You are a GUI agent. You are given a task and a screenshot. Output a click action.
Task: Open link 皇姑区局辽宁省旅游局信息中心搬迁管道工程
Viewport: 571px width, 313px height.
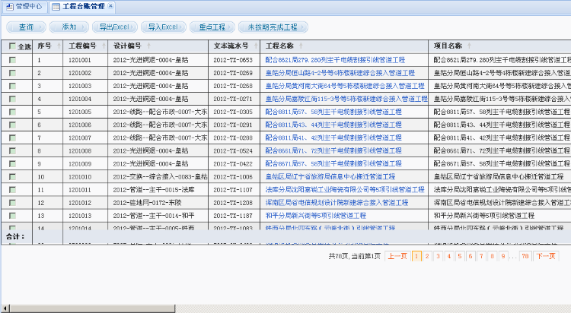click(x=330, y=177)
